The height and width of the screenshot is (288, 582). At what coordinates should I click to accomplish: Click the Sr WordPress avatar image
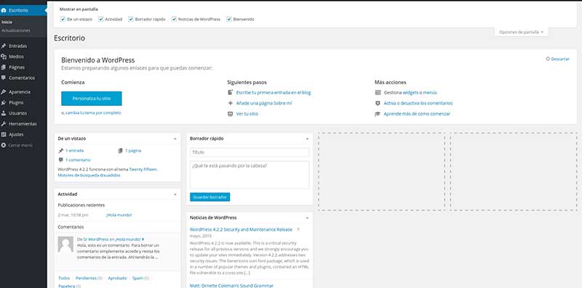point(65,244)
